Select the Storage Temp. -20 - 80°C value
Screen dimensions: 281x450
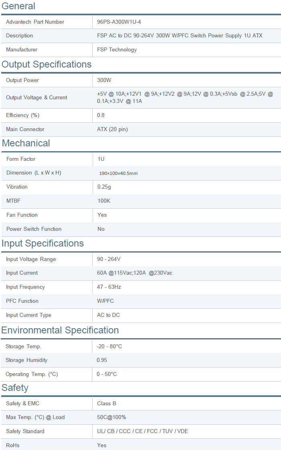point(109,346)
